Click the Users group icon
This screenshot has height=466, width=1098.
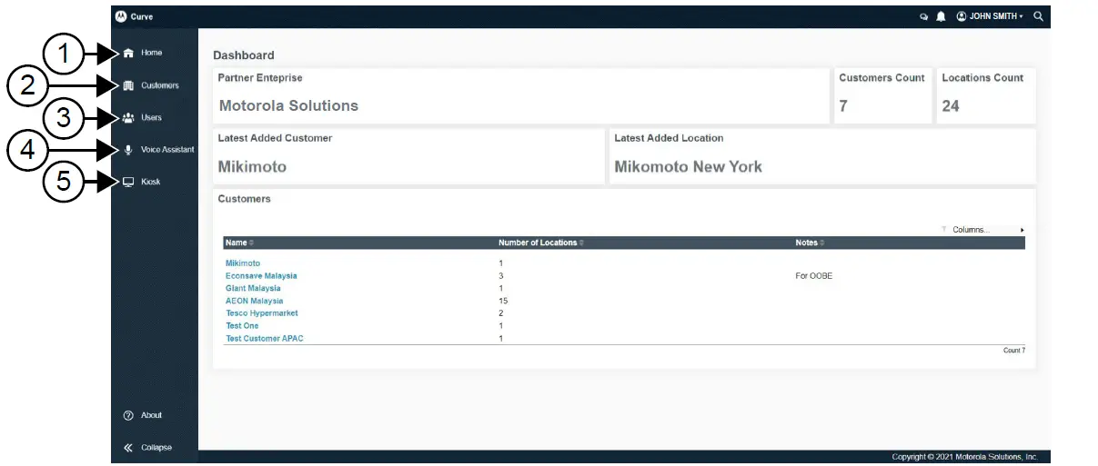pyautogui.click(x=128, y=118)
